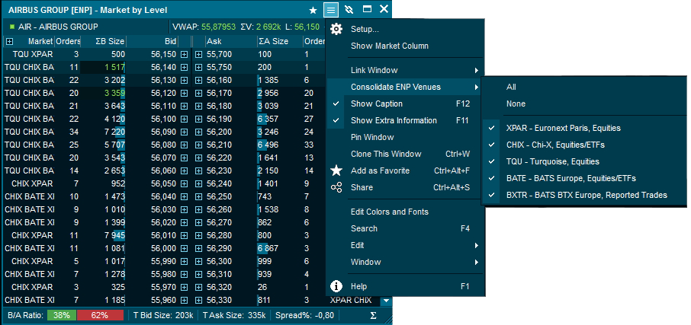Click the unlink window icon in title bar
Image resolution: width=691 pixels, height=325 pixels.
tap(349, 10)
